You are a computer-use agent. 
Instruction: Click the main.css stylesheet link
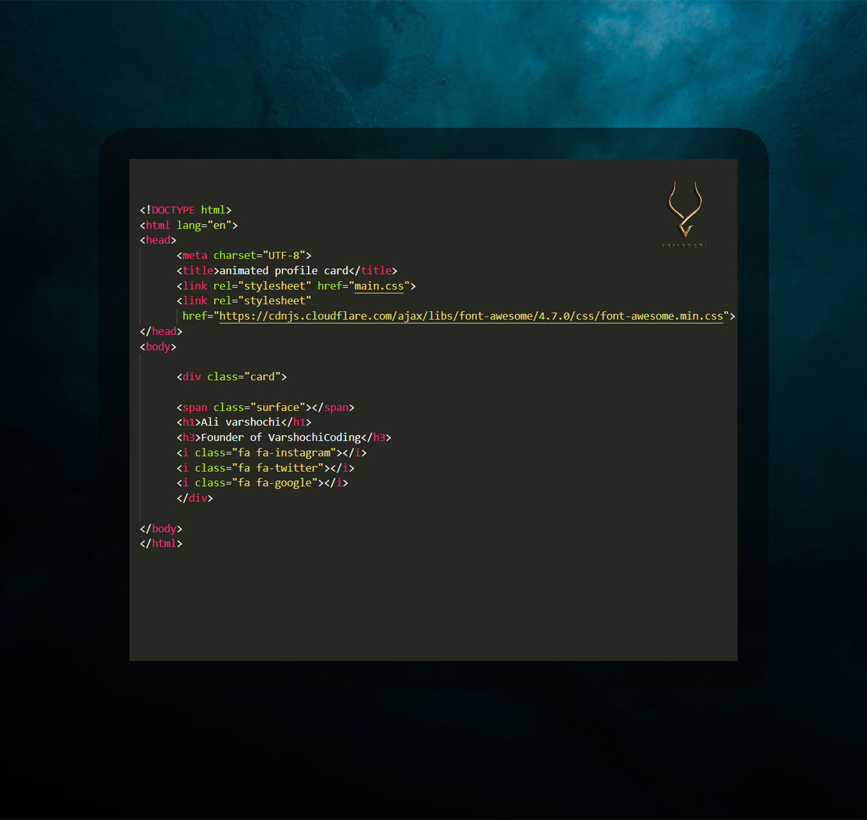pos(379,286)
